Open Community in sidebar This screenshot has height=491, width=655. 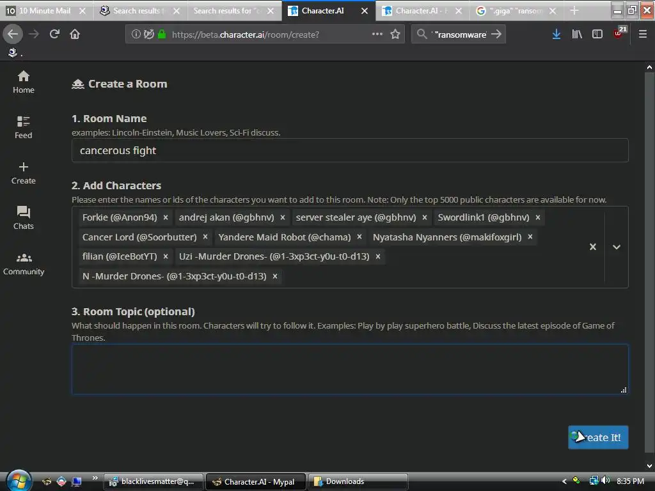coord(24,264)
